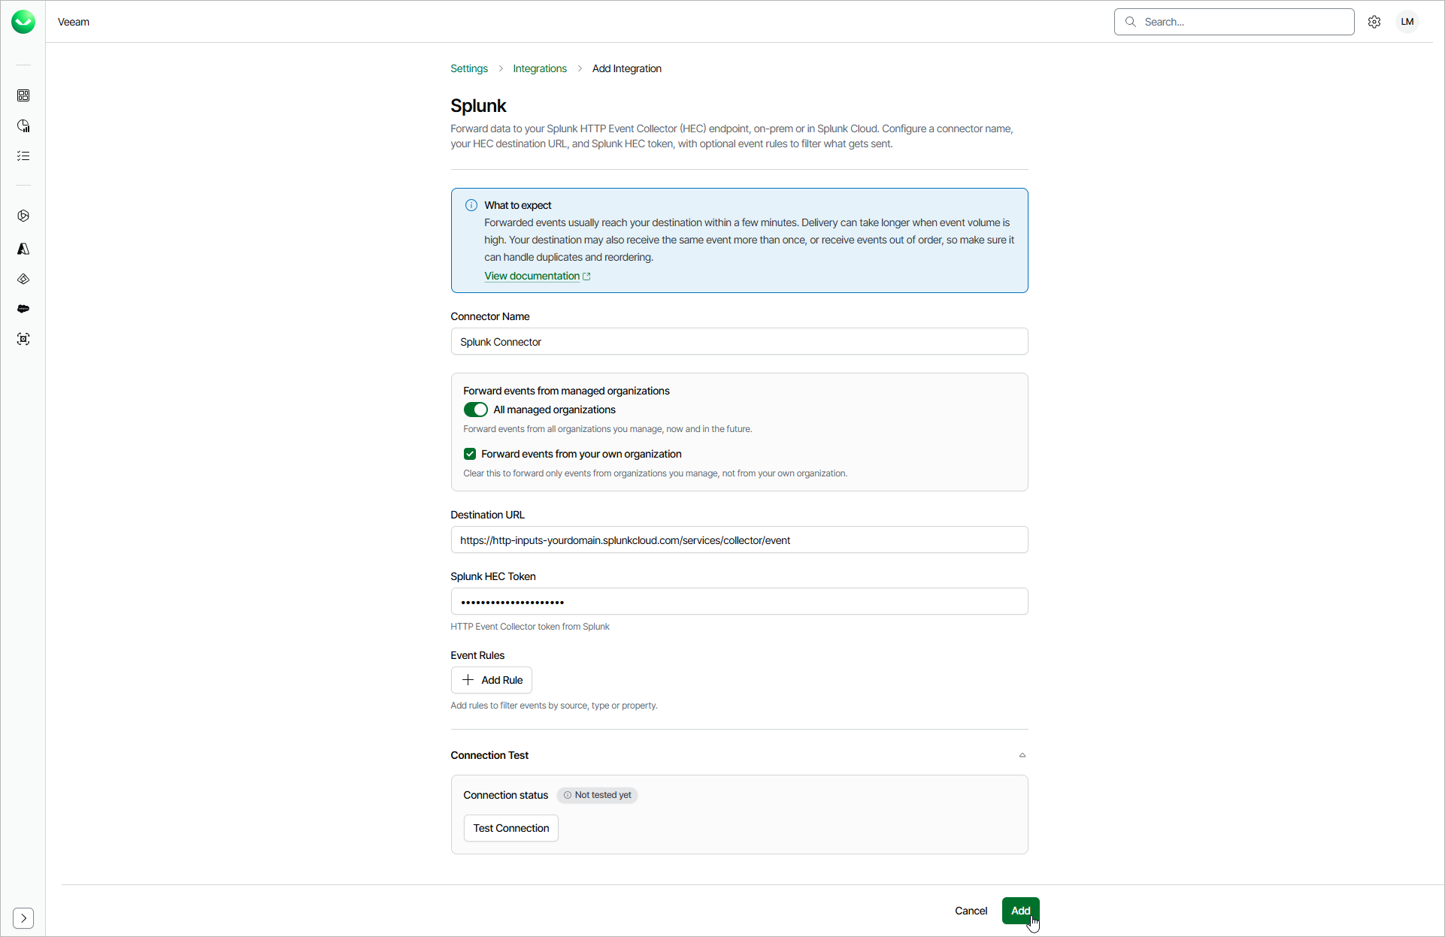Click the green Add button
Image resolution: width=1445 pixels, height=937 pixels.
[1020, 911]
